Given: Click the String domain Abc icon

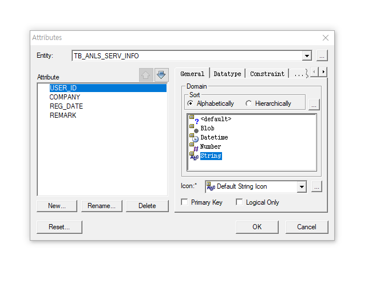Looking at the screenshot, I should 194,156.
